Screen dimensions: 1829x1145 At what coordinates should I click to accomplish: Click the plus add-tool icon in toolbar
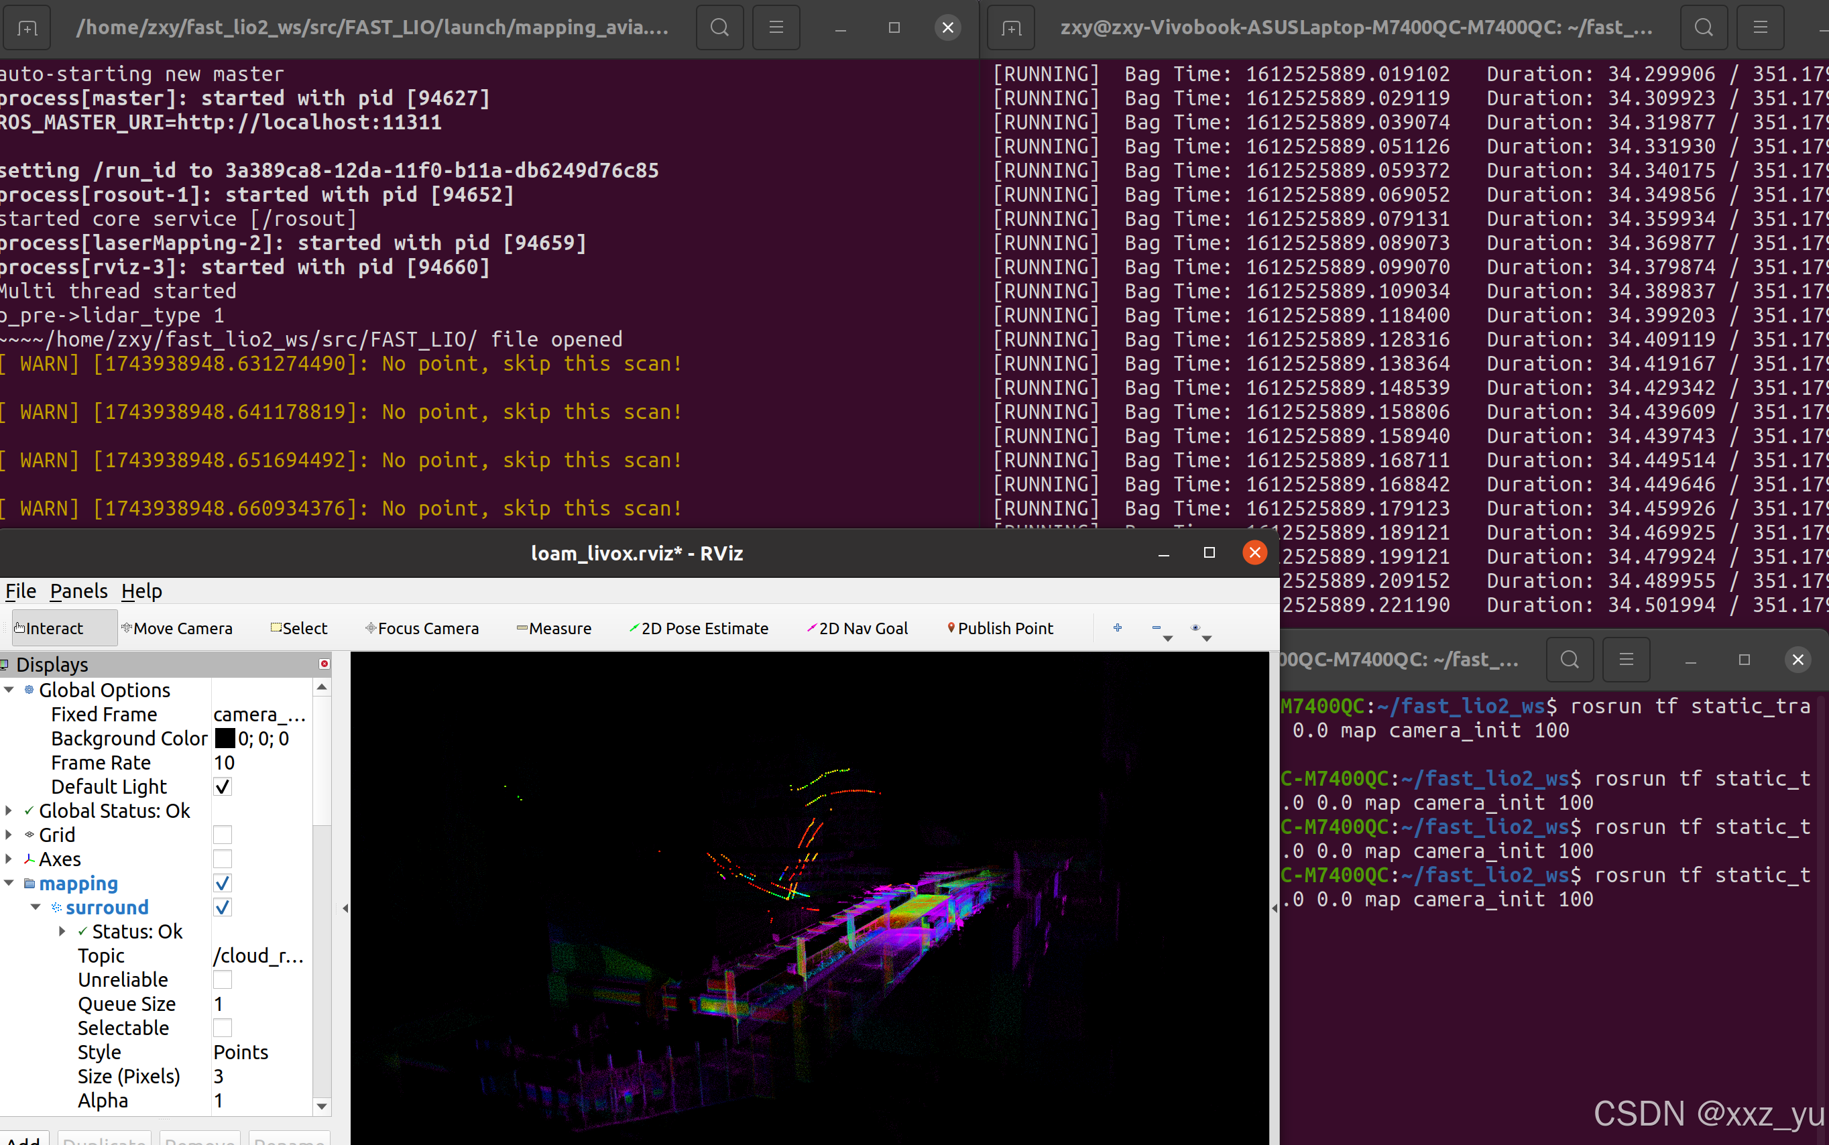click(1117, 627)
